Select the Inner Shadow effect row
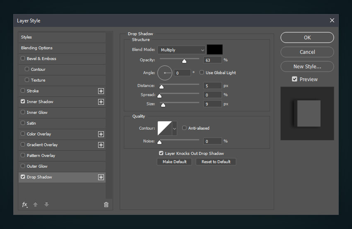Viewport: 352px width, 229px height. pos(62,102)
